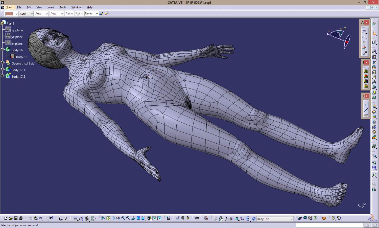Open the View menu
The width and height of the screenshot is (379, 228).
point(39,7)
